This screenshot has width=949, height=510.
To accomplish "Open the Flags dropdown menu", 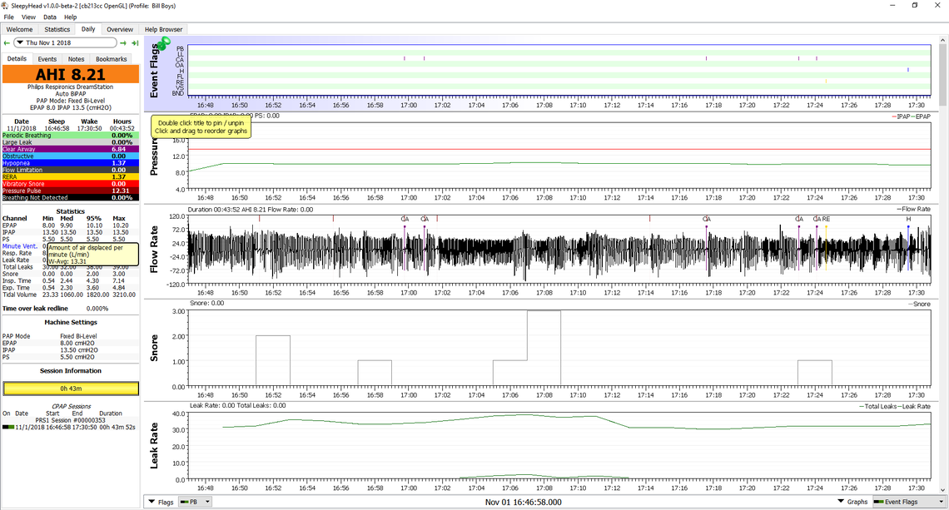I will coord(161,502).
